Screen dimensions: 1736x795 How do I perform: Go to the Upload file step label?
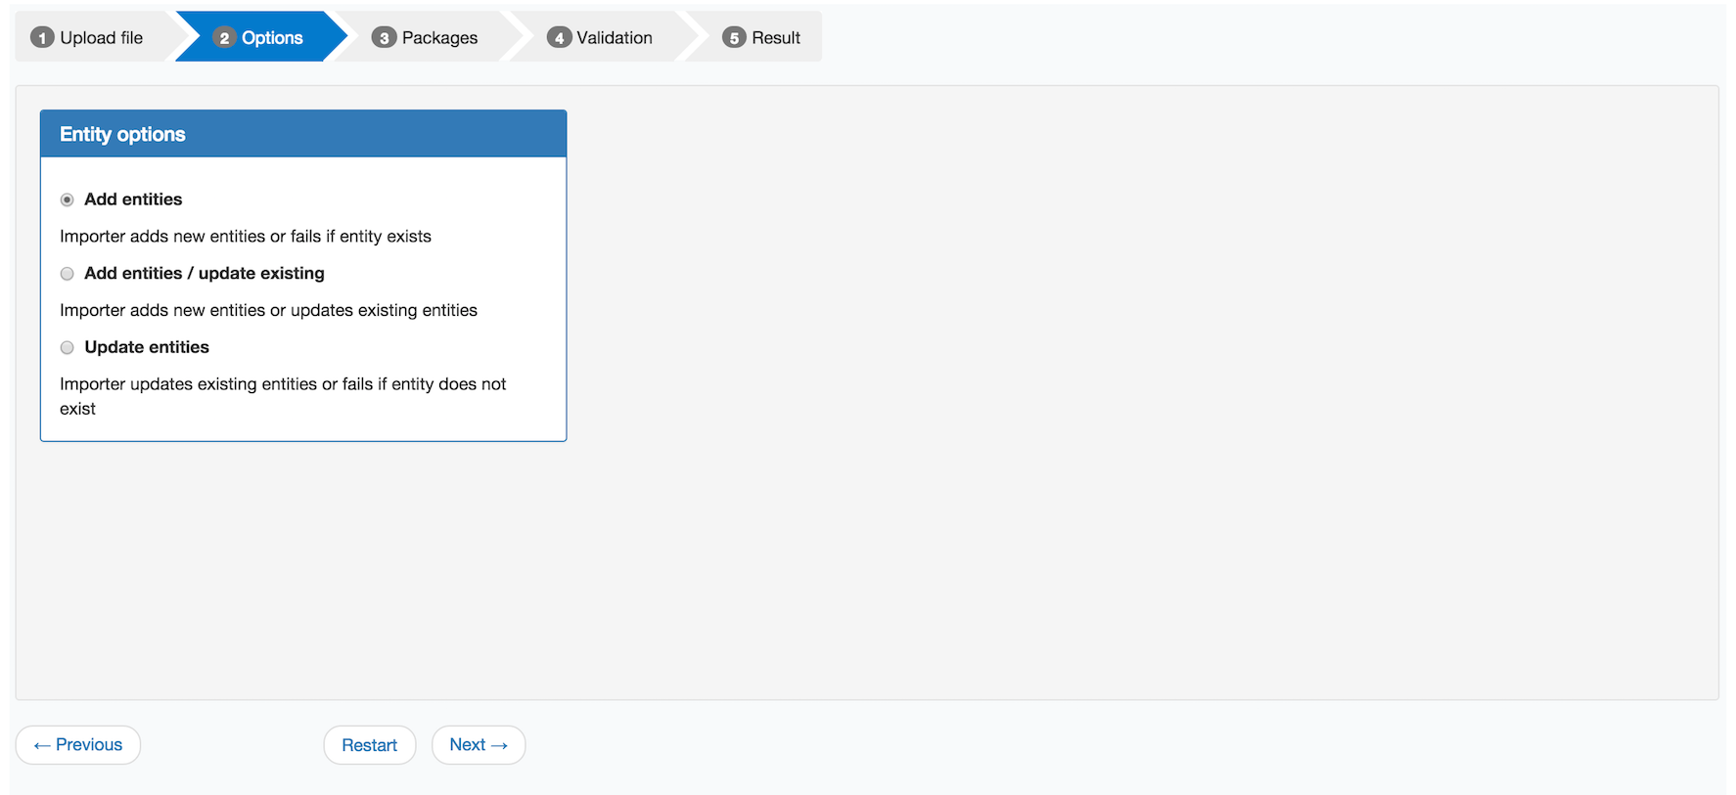(101, 38)
